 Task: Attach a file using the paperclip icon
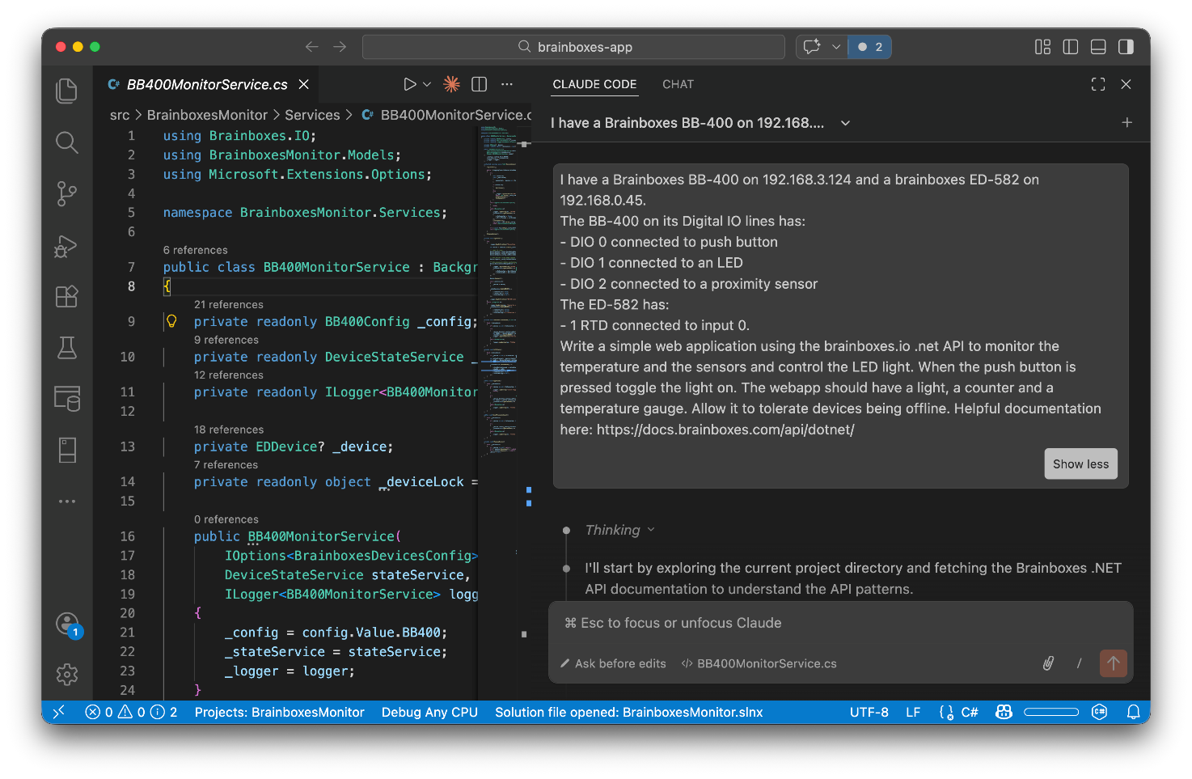pos(1048,663)
